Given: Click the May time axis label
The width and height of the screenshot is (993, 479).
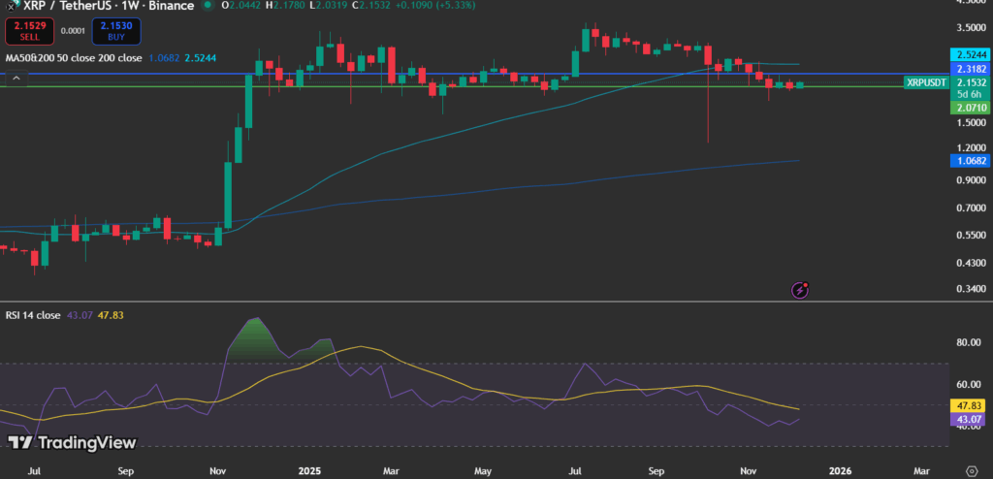Looking at the screenshot, I should coord(483,471).
